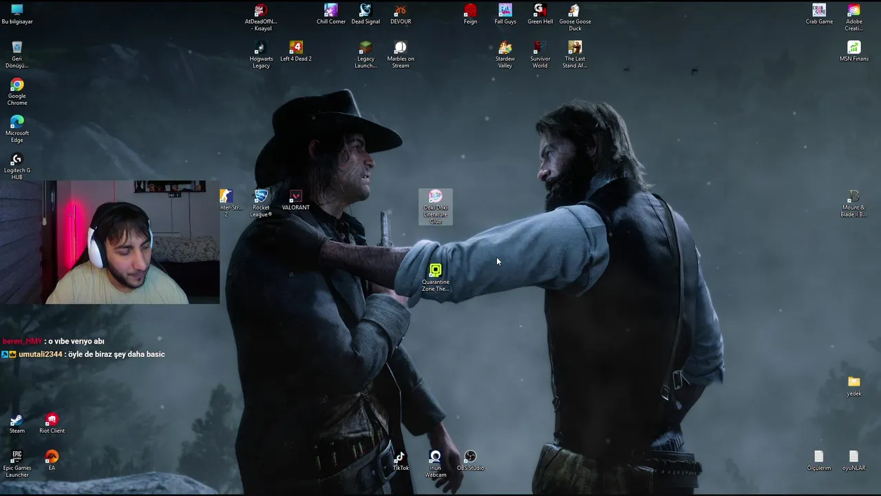Open Logitech G HUB desktop icon
This screenshot has height=496, width=881.
(17, 167)
